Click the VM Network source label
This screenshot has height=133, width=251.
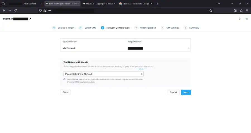pos(69,48)
